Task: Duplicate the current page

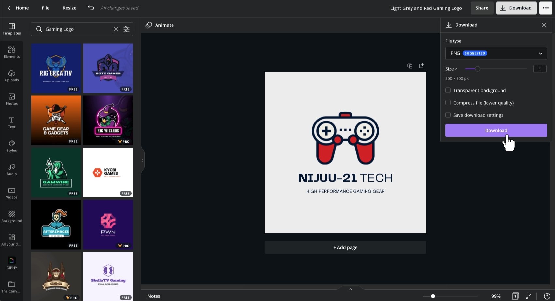Action: pos(410,65)
